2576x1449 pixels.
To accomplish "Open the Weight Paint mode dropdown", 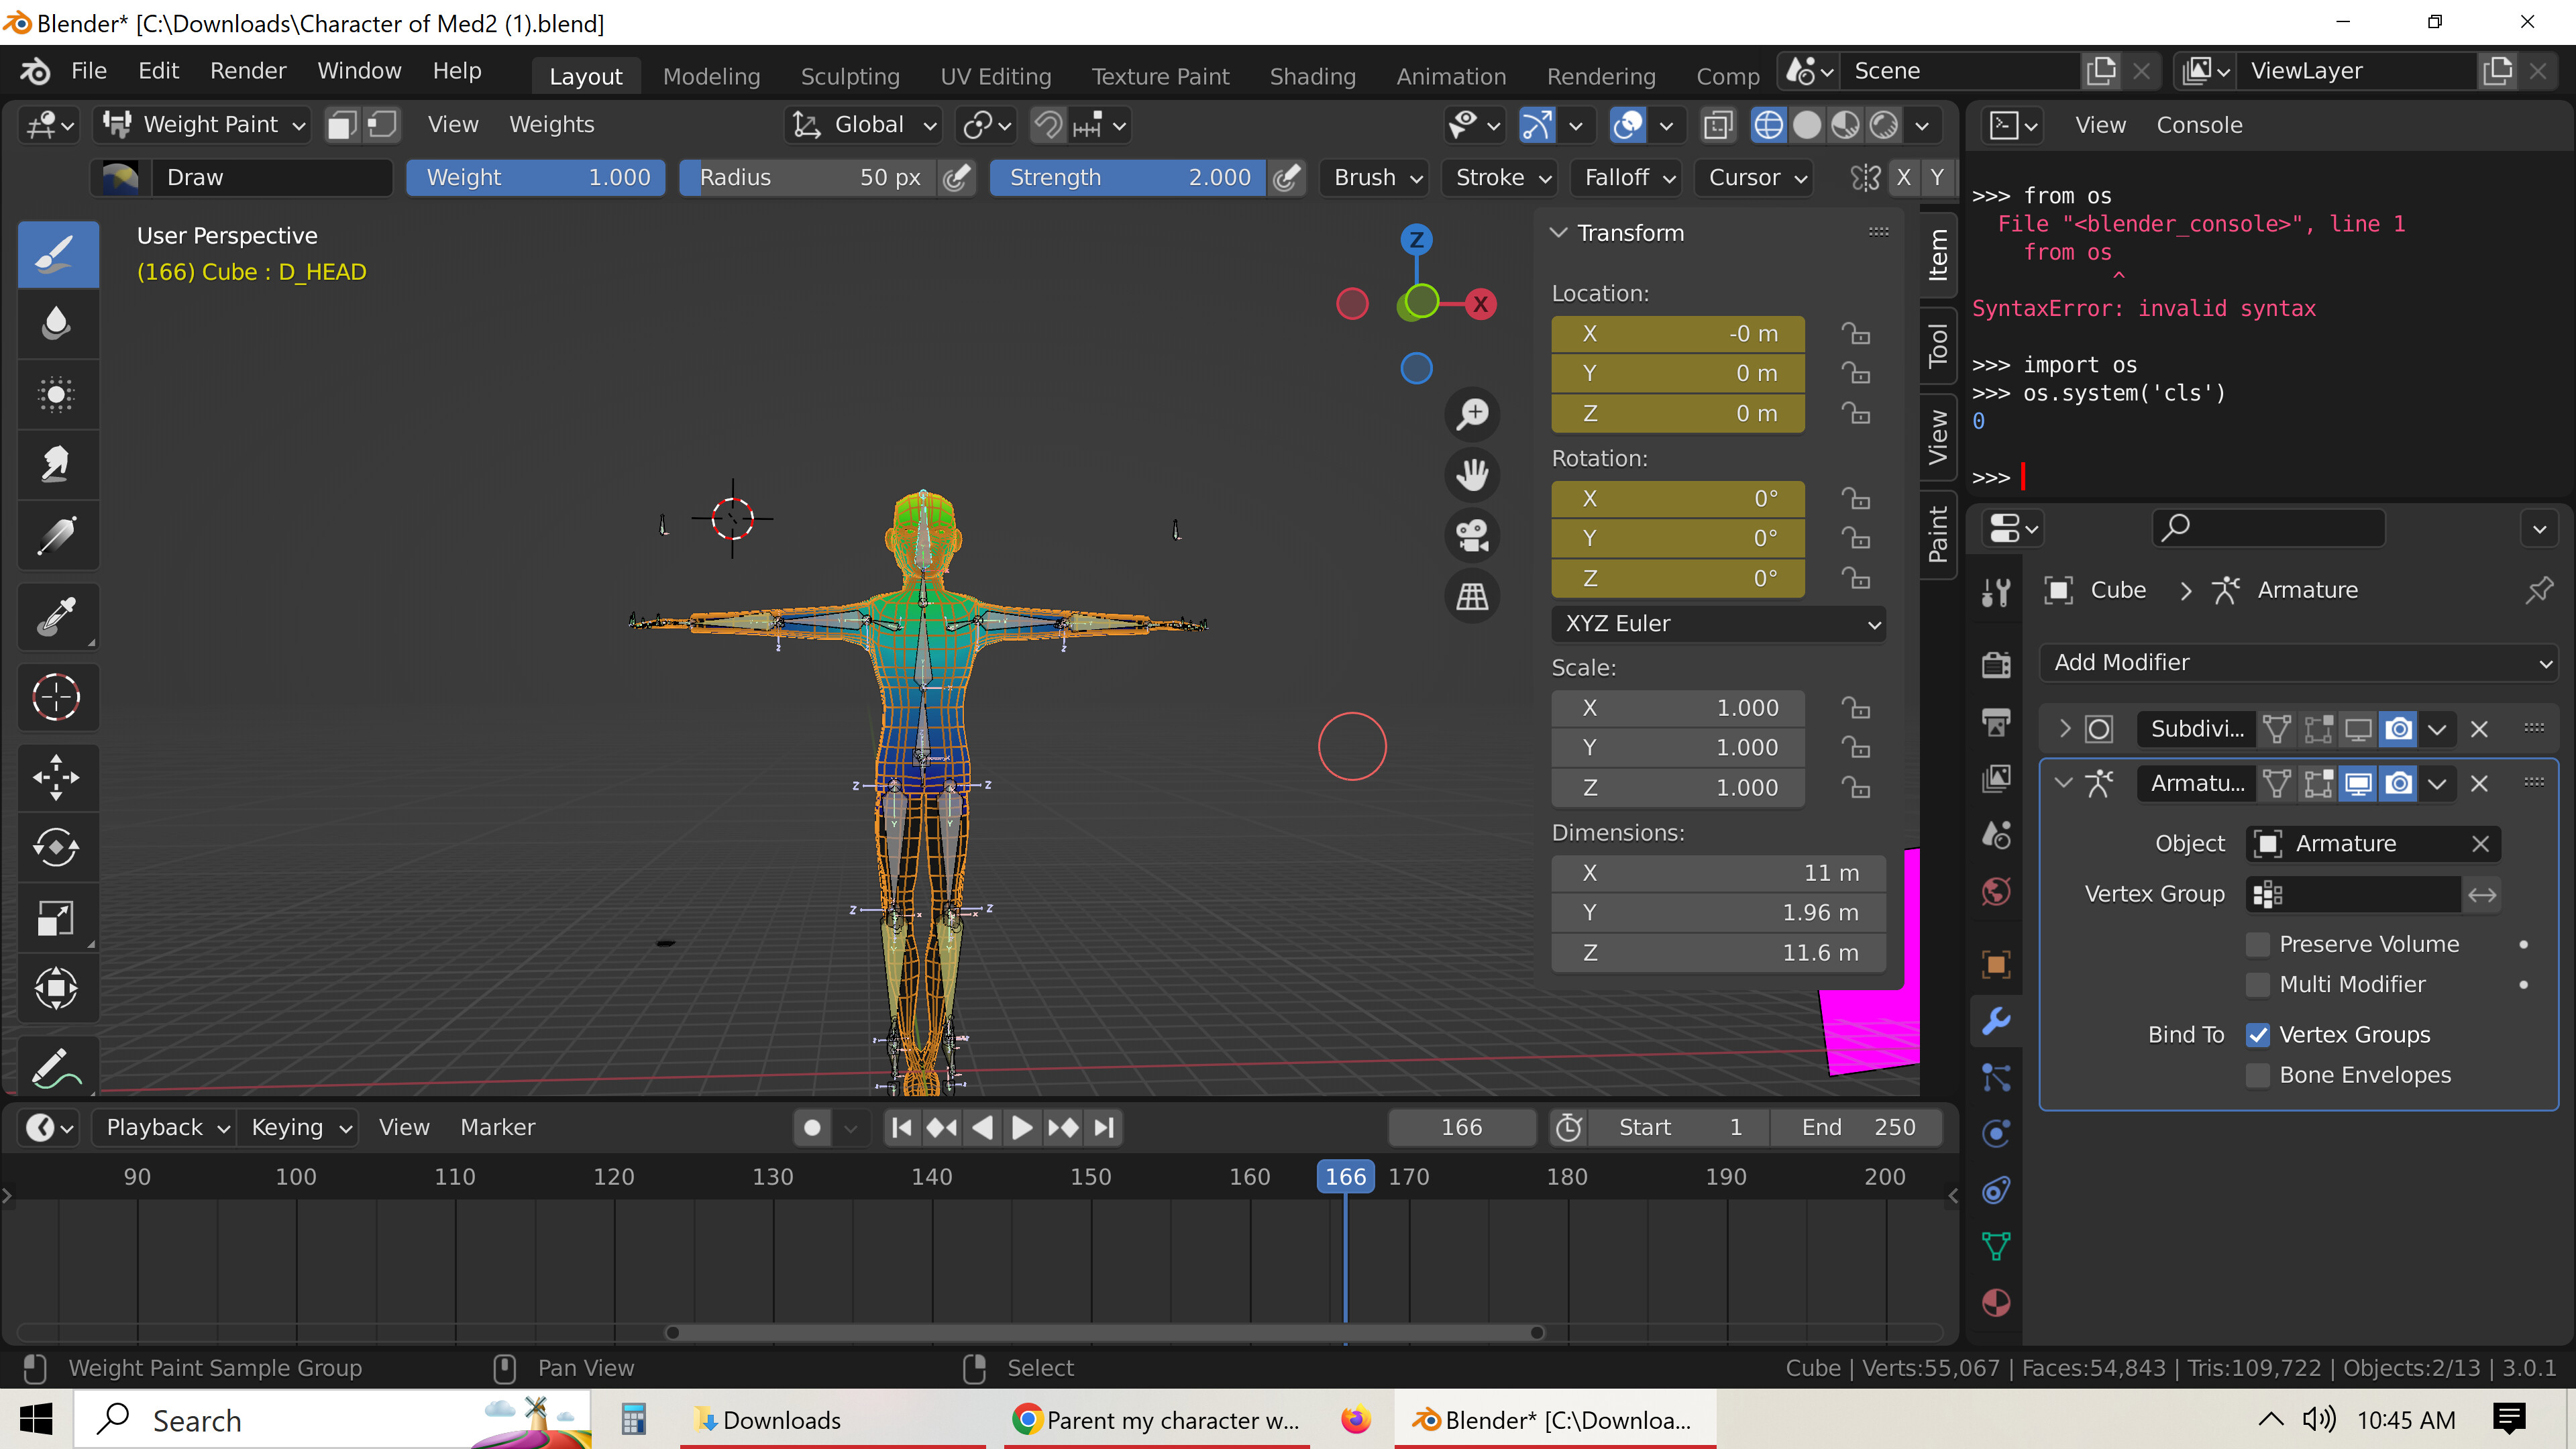I will coord(204,125).
